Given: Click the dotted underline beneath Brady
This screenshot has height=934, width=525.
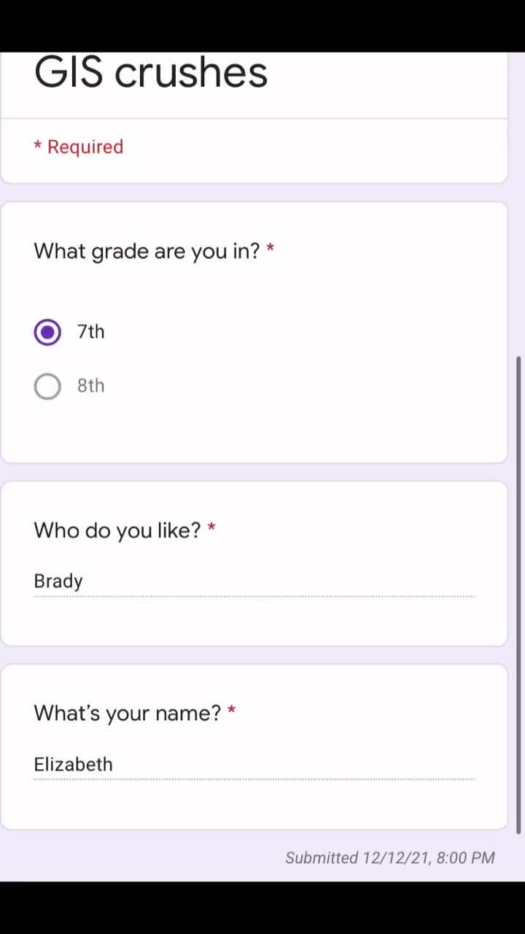Looking at the screenshot, I should pyautogui.click(x=254, y=597).
